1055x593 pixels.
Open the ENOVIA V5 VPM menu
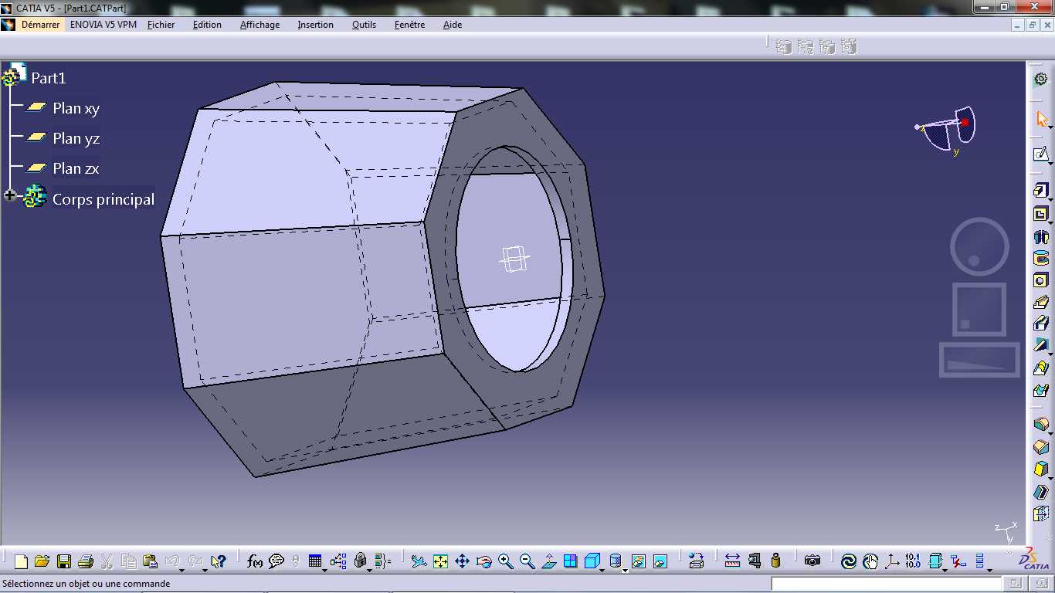103,25
